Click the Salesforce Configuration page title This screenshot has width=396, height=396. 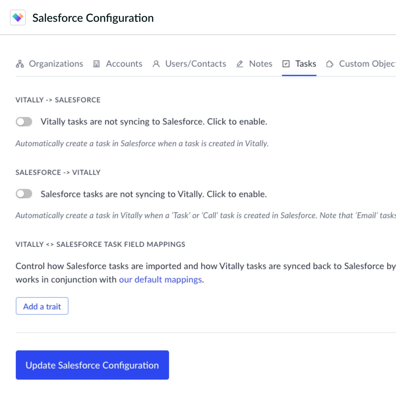pos(93,18)
